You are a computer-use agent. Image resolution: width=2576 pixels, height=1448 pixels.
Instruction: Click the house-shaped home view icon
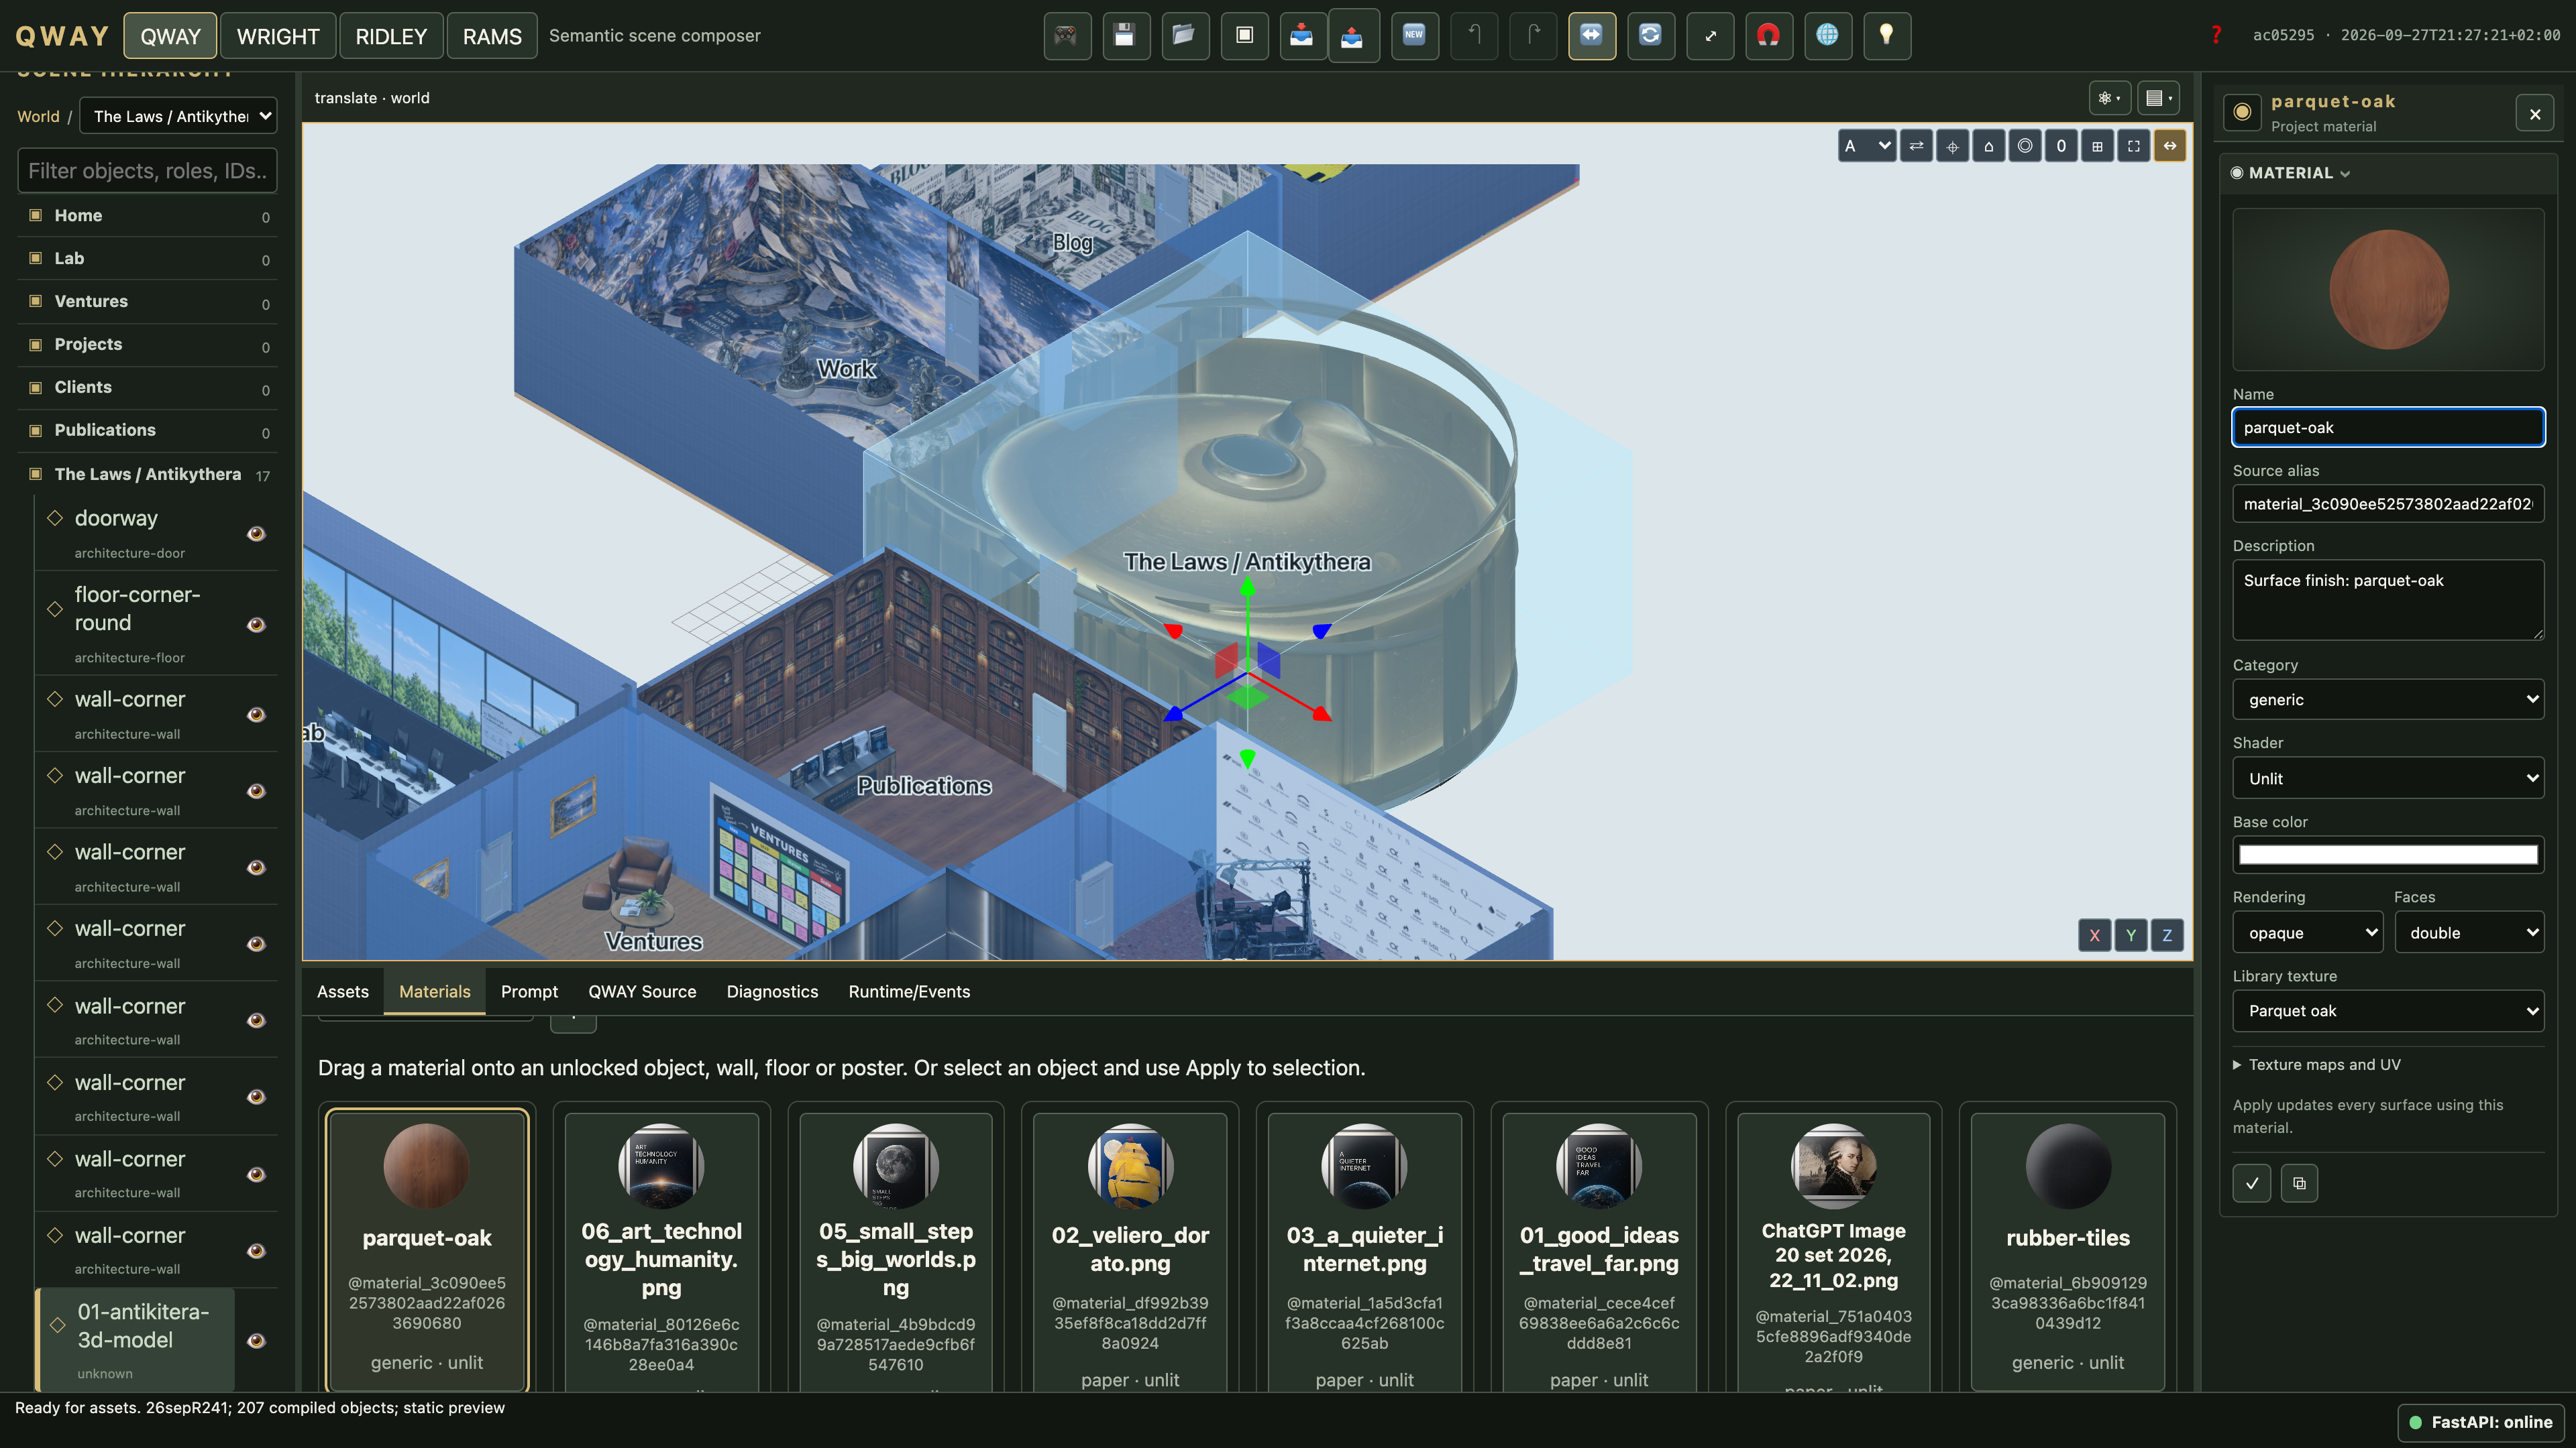coord(1988,146)
